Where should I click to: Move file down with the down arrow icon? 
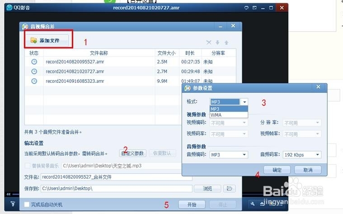point(217,42)
